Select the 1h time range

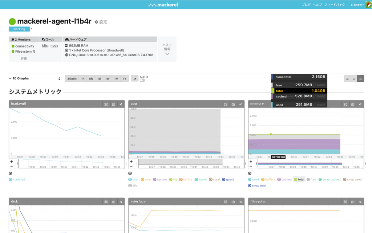click(x=83, y=79)
